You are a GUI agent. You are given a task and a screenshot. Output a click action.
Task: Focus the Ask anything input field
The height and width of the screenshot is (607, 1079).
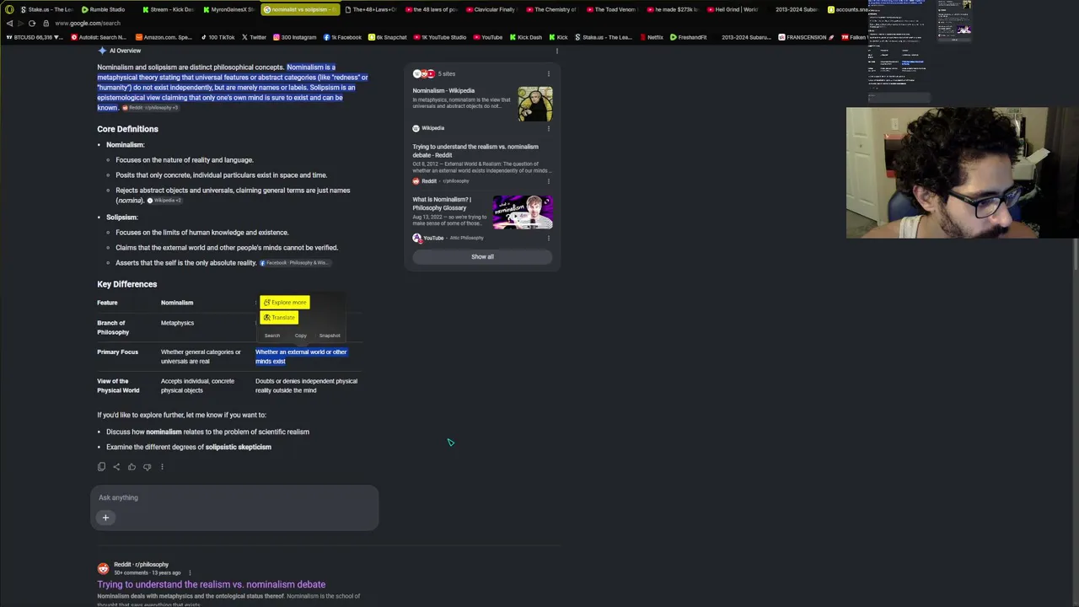coord(234,497)
